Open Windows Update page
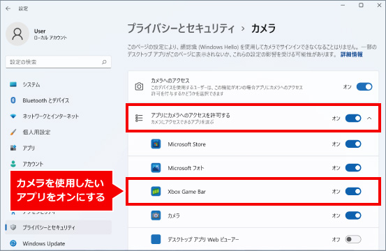 59,243
